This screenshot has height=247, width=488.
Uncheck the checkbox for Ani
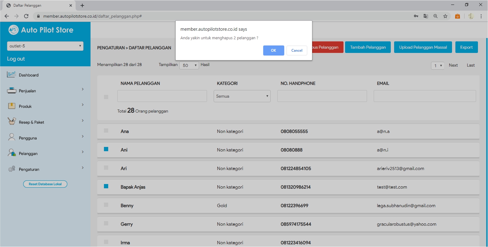[x=106, y=149]
